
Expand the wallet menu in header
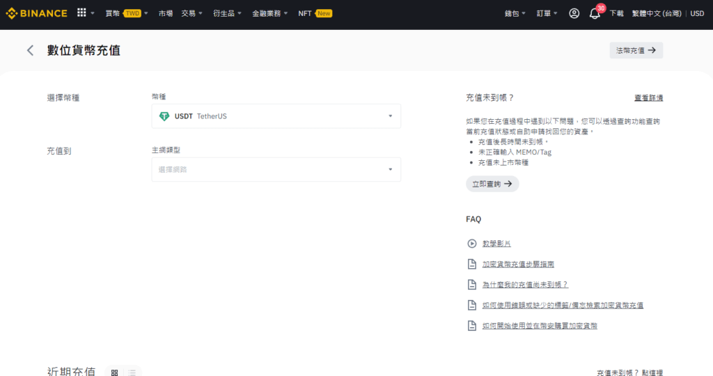516,13
